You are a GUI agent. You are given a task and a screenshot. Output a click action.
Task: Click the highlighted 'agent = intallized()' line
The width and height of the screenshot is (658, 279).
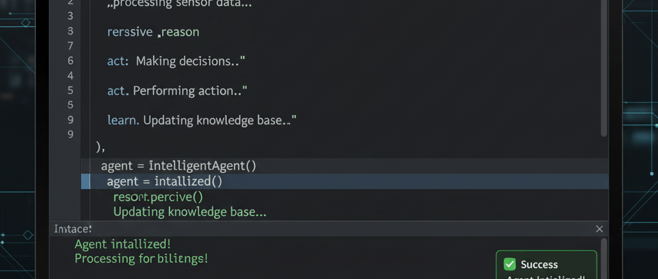click(164, 181)
